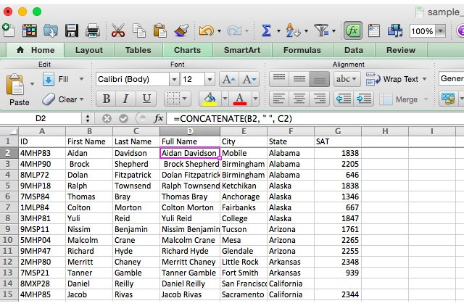Open the number format General dropdown

click(x=451, y=78)
